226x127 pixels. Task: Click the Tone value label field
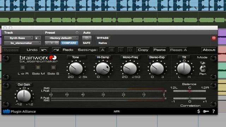coord(76,57)
